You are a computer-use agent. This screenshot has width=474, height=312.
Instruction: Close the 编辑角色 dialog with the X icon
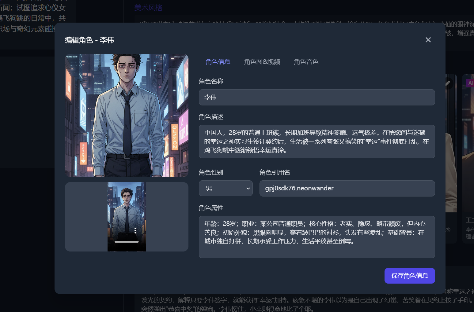(x=428, y=40)
